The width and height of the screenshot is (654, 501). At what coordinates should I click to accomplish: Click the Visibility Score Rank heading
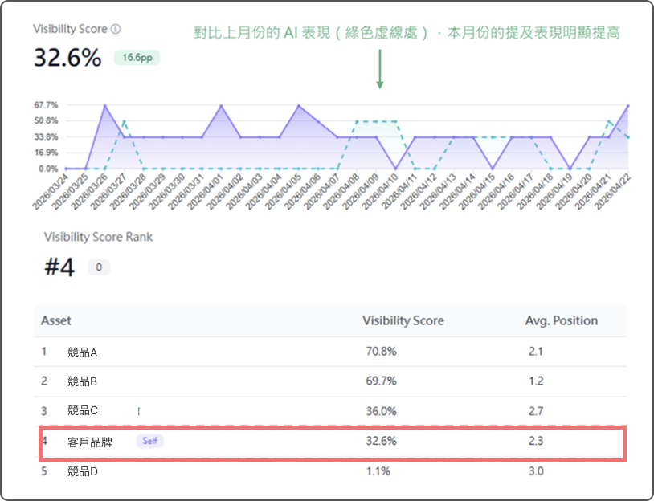tap(98, 237)
